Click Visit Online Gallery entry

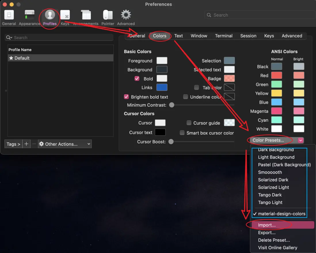click(283, 248)
